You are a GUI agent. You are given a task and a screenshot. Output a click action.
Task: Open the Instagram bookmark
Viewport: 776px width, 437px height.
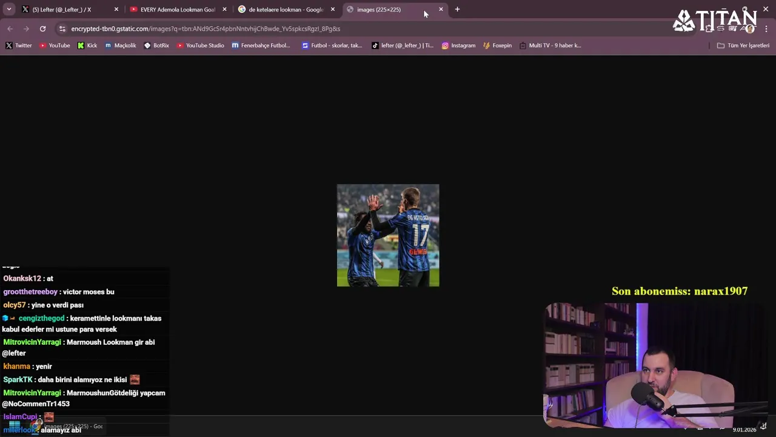(458, 46)
